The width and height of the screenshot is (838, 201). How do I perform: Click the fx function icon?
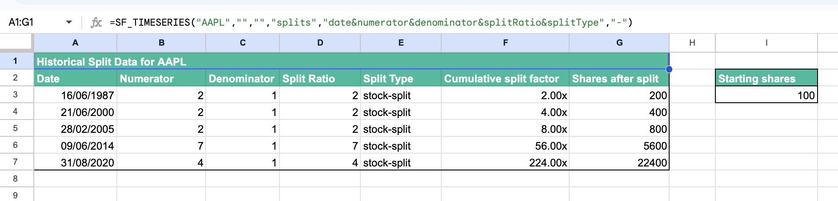point(96,22)
